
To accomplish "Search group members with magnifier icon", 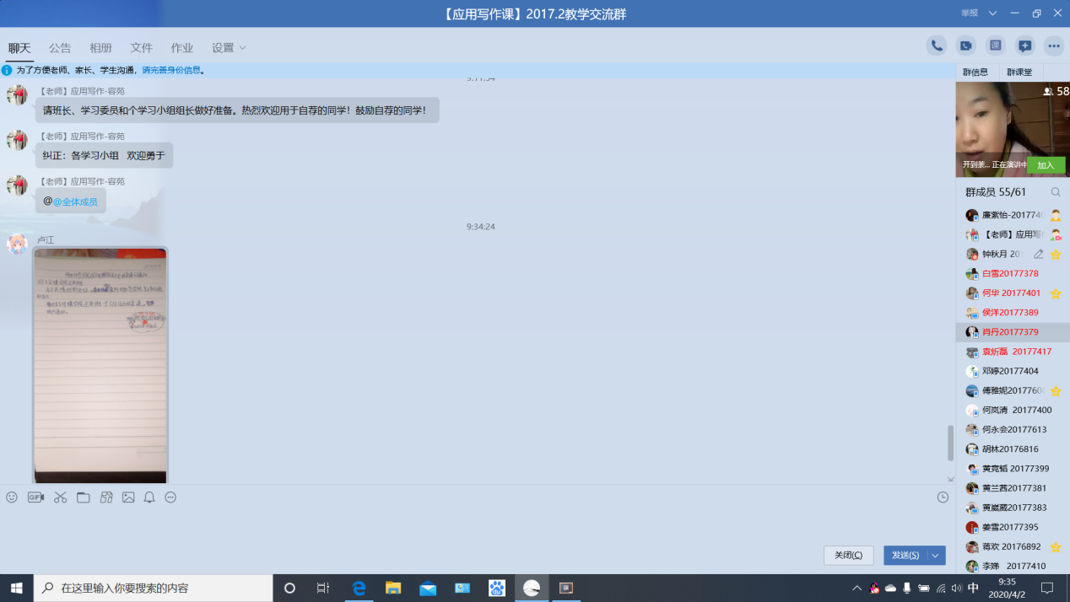I will click(1055, 192).
